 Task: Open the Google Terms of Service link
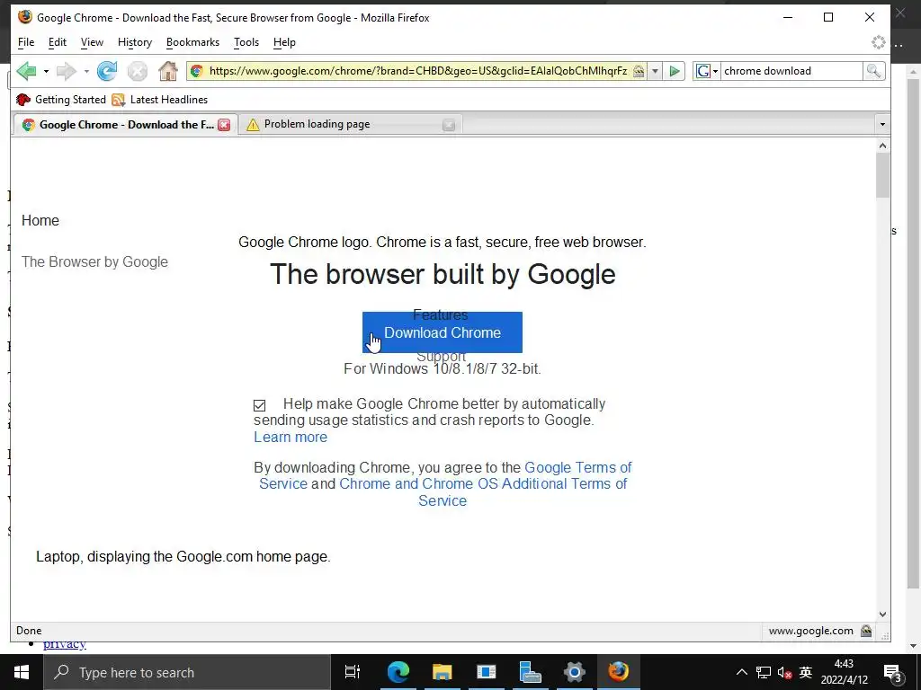click(445, 476)
